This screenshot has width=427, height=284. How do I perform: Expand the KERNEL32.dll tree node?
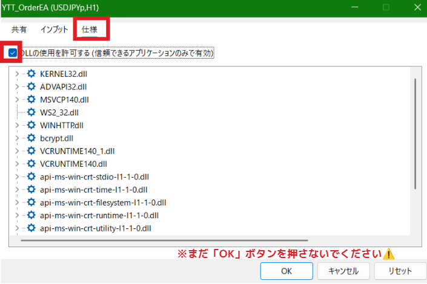click(17, 74)
